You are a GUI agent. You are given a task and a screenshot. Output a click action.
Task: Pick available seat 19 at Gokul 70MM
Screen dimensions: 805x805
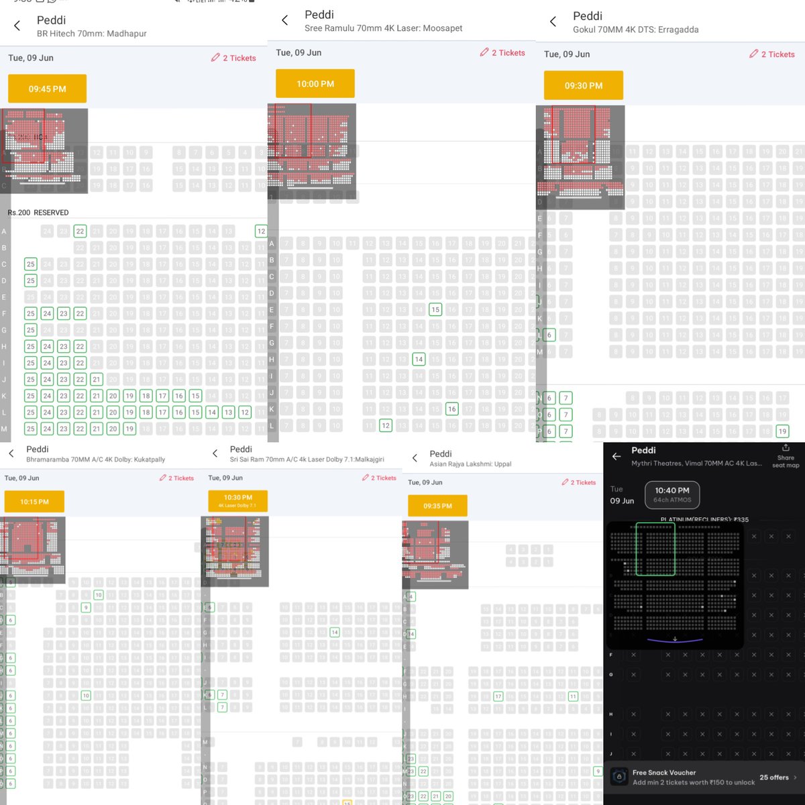click(x=782, y=431)
